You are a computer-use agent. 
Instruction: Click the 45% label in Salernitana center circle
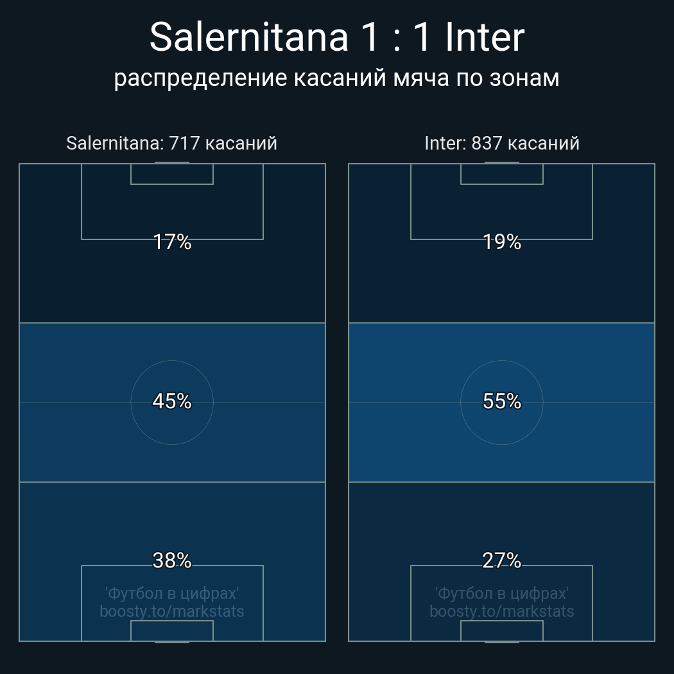coord(172,401)
